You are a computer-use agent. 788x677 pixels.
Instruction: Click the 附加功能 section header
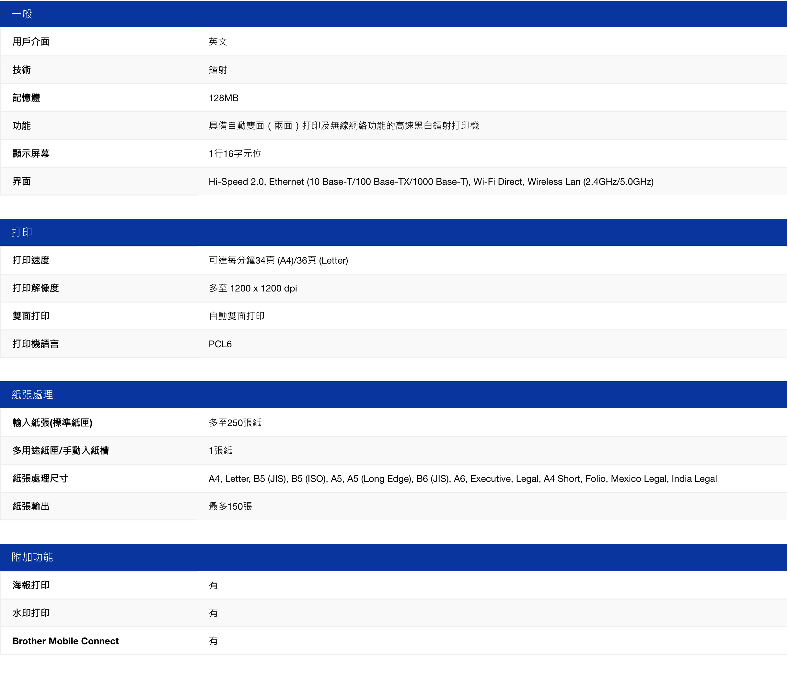pos(32,557)
